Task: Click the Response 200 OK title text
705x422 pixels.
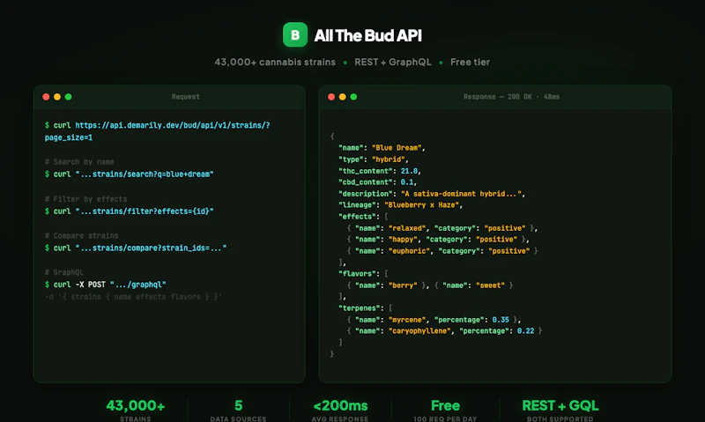Action: tap(512, 97)
